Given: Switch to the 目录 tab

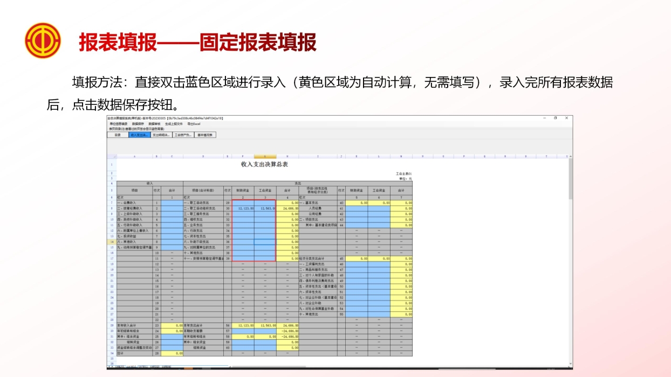Looking at the screenshot, I should pos(118,135).
